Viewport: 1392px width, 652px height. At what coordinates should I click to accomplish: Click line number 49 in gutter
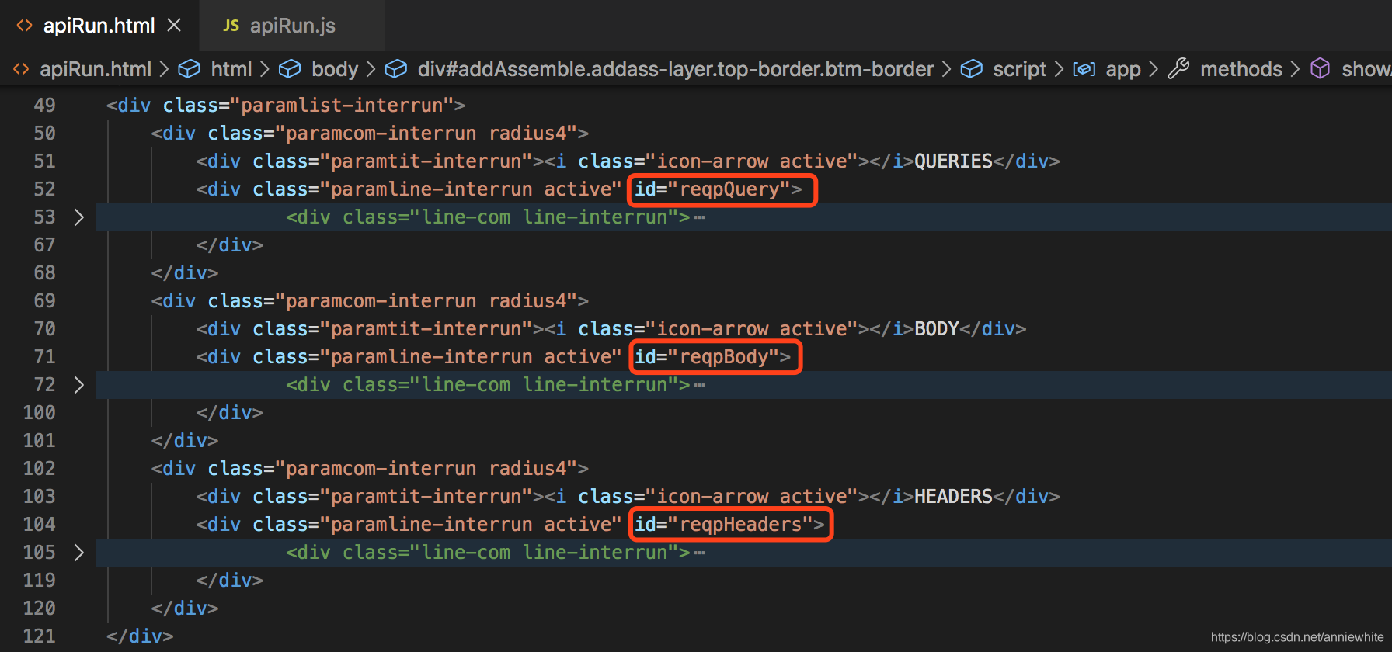click(44, 106)
